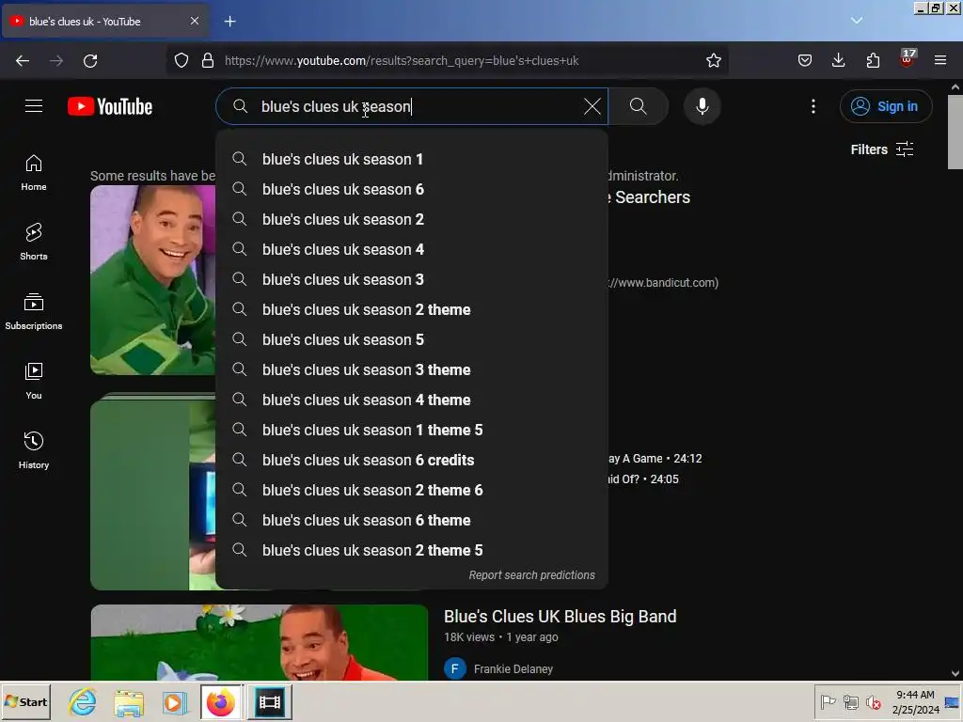Open YouTube settings three-dot menu
Viewport: 963px width, 722px height.
pos(813,106)
